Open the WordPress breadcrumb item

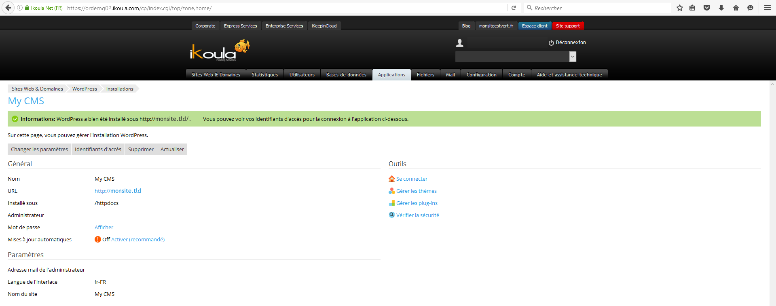pos(85,89)
